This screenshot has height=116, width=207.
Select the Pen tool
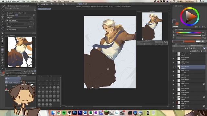pos(2,27)
